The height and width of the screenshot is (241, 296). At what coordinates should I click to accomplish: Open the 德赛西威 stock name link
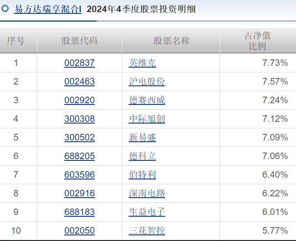click(147, 100)
